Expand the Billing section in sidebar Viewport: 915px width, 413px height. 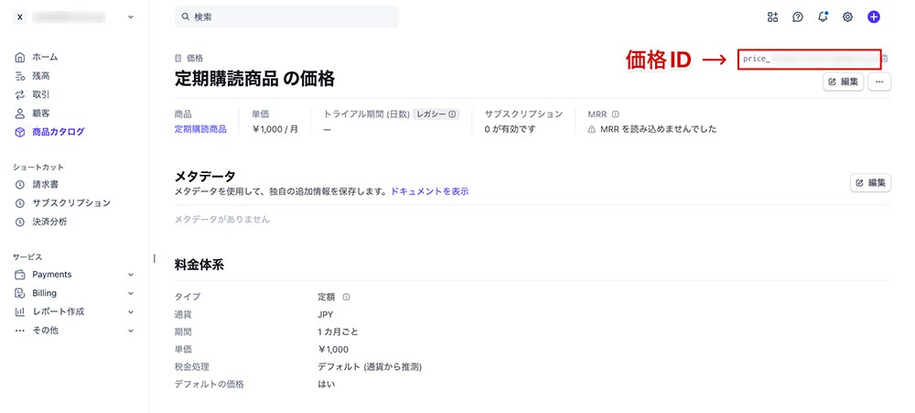pos(130,293)
